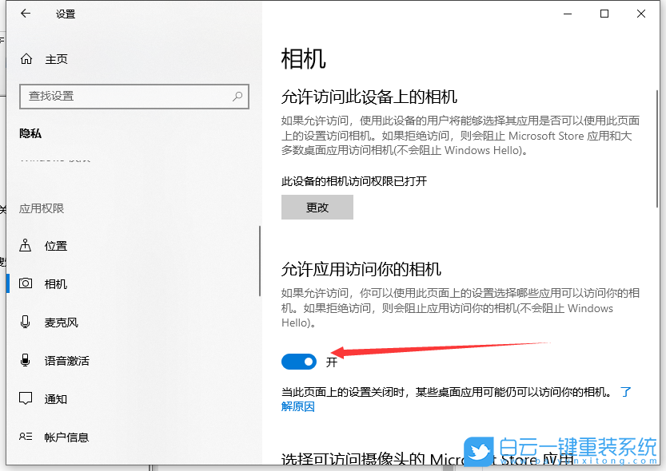Open the 了解原因 link
Screen dimensions: 666x471
click(x=297, y=407)
